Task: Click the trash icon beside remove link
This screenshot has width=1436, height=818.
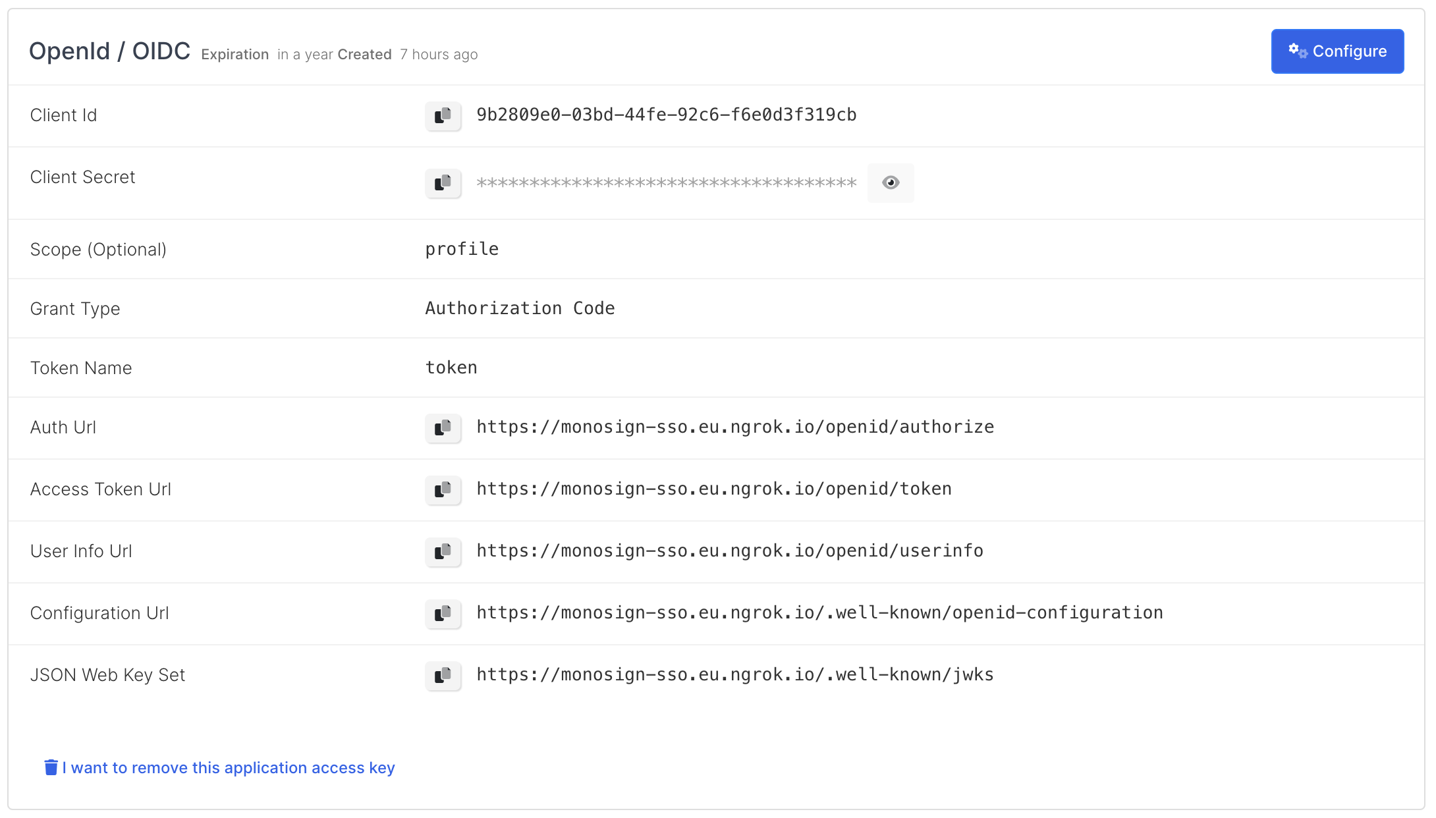Action: tap(51, 767)
